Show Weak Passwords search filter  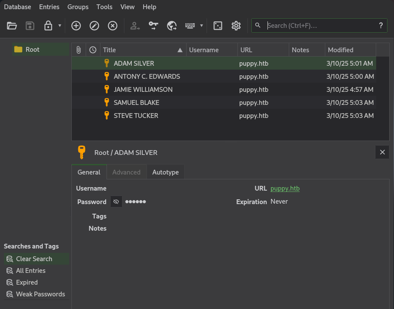click(x=40, y=294)
